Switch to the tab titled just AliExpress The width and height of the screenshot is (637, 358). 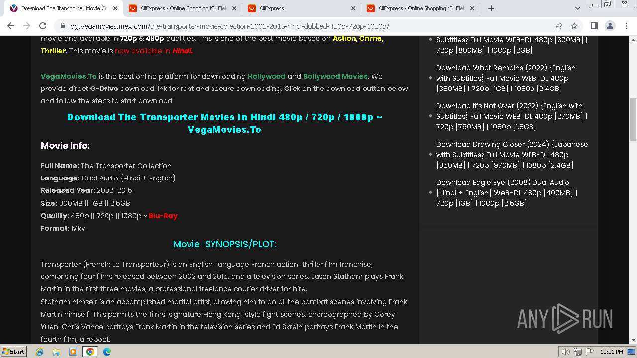coord(302,8)
